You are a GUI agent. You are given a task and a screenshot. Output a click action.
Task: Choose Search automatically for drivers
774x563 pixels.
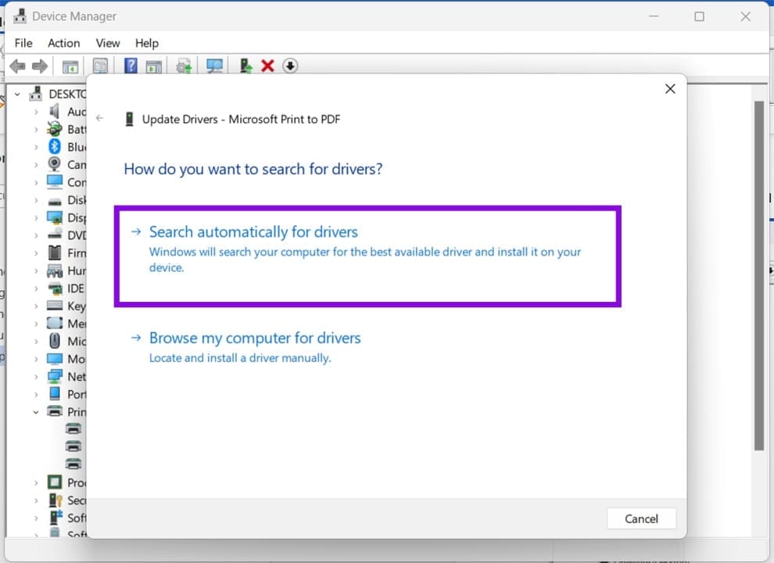click(x=367, y=256)
